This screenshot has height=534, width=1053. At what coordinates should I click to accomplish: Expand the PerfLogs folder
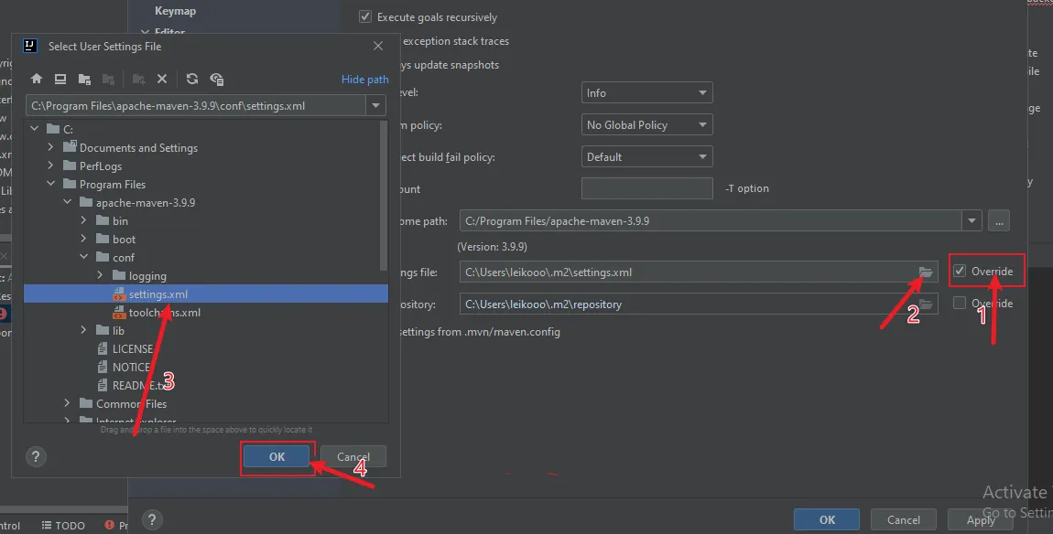(51, 166)
